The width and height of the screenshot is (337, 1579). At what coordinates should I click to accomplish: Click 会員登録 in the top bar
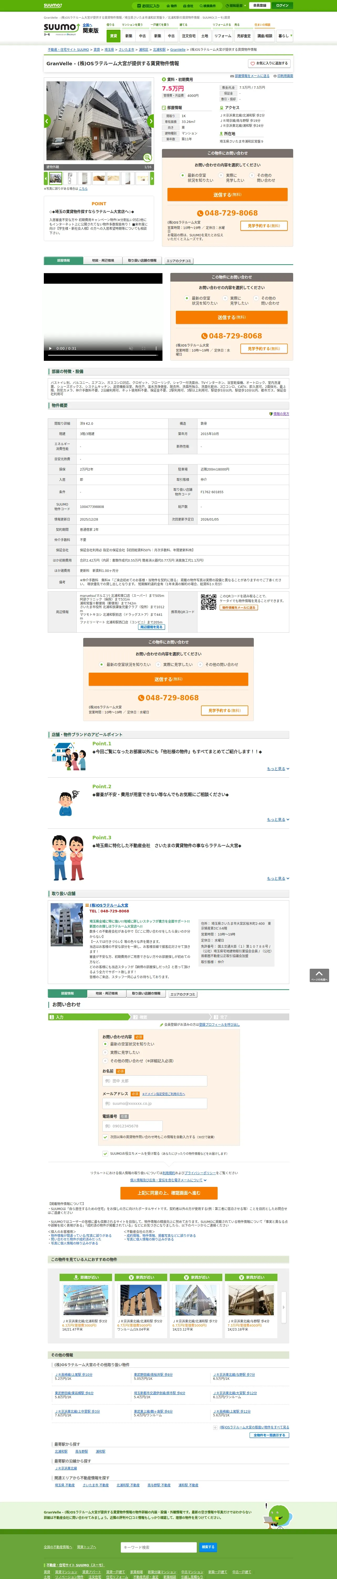click(x=260, y=6)
